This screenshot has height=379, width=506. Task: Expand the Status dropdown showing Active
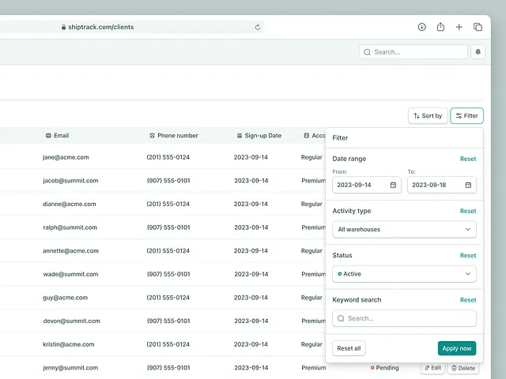tap(404, 274)
